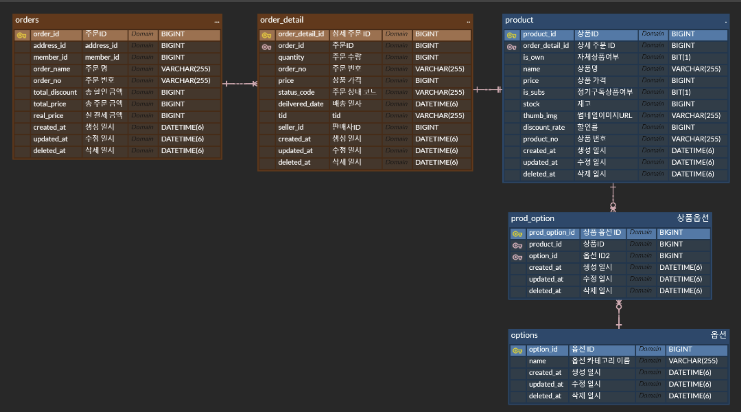The width and height of the screenshot is (741, 412).
Task: Click the VARCHAR(255) type of order_name in orders
Action: [x=186, y=69]
